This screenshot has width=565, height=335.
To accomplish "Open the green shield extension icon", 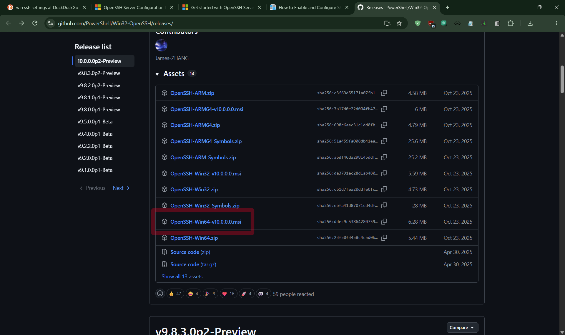I will [418, 23].
